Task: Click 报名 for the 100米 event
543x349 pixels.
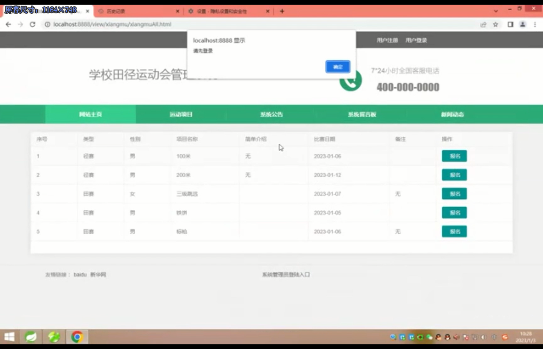Action: (x=454, y=156)
